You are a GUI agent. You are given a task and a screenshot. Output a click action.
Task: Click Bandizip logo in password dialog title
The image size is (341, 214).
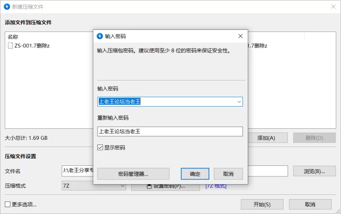100,36
